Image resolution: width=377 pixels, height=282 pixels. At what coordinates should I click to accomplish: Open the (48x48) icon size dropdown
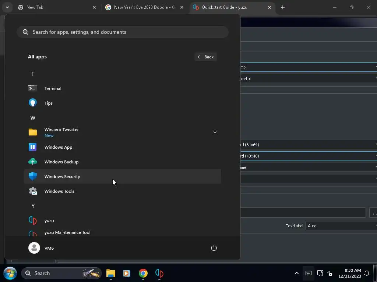(x=309, y=156)
